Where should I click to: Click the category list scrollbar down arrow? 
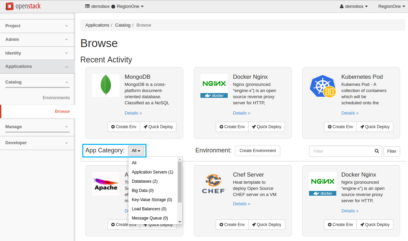180,222
